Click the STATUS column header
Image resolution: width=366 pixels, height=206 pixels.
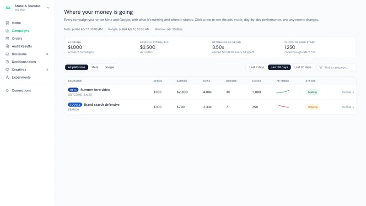311,81
